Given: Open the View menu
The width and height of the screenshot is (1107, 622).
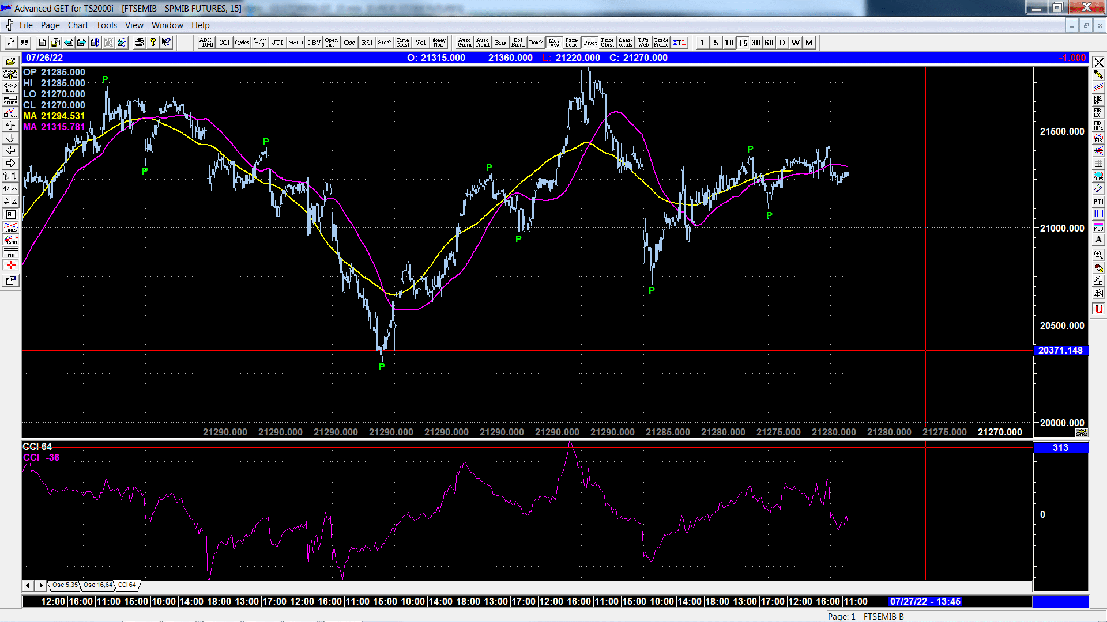Looking at the screenshot, I should pyautogui.click(x=134, y=25).
